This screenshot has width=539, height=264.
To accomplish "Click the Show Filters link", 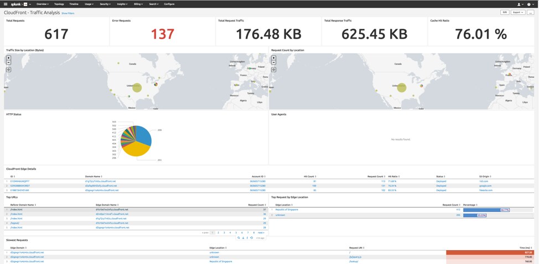I will coord(68,13).
